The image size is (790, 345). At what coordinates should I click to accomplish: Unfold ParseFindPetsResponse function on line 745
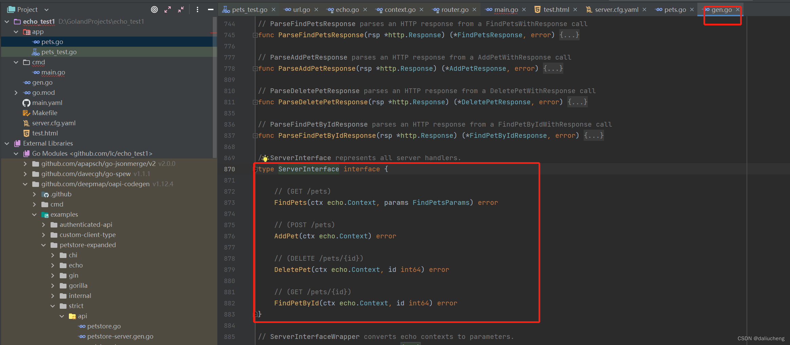pyautogui.click(x=255, y=35)
